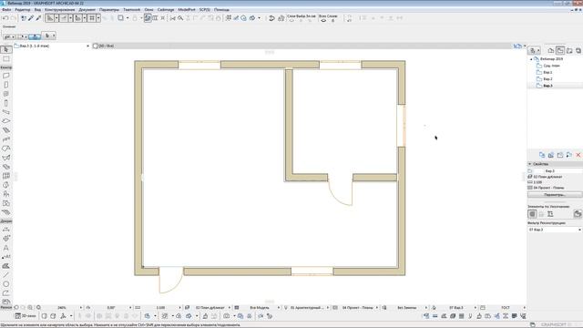The width and height of the screenshot is (583, 328).
Task: Select the Marquee tool in toolbox
Action: click(x=6, y=58)
